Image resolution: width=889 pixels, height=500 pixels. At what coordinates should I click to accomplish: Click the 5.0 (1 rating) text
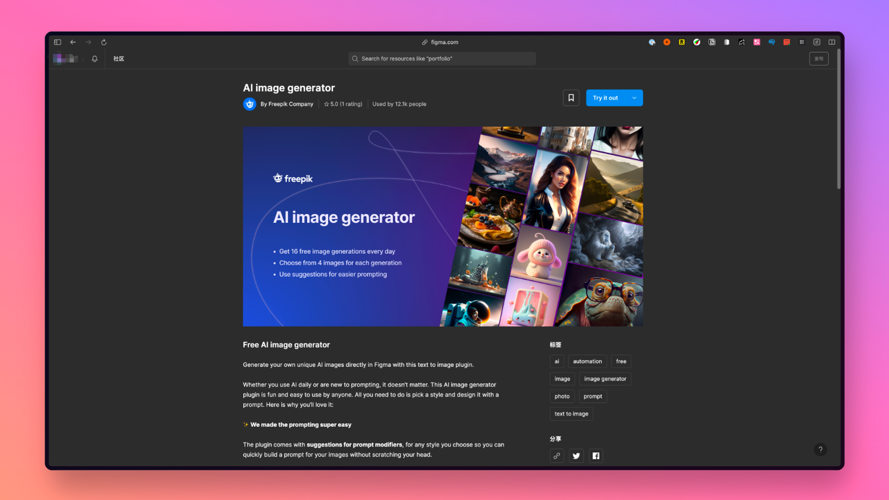click(343, 104)
